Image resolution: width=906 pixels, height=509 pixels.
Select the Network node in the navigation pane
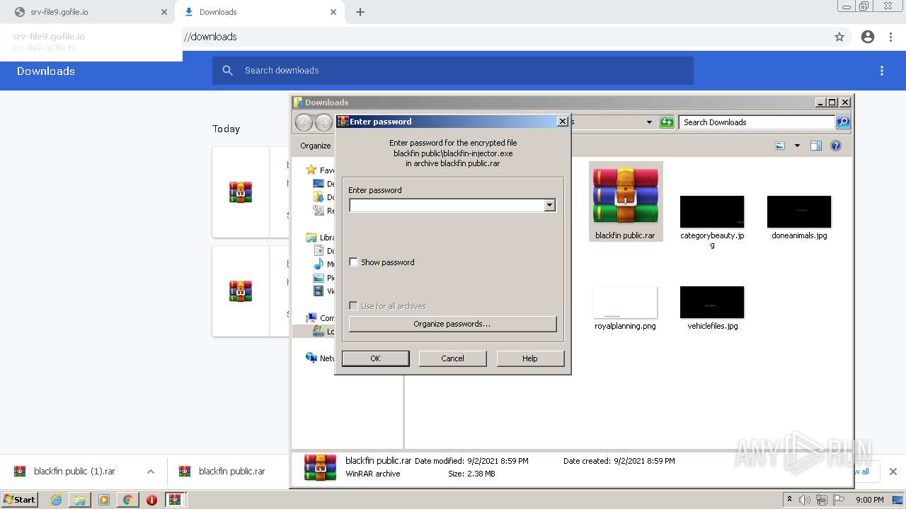(311, 358)
